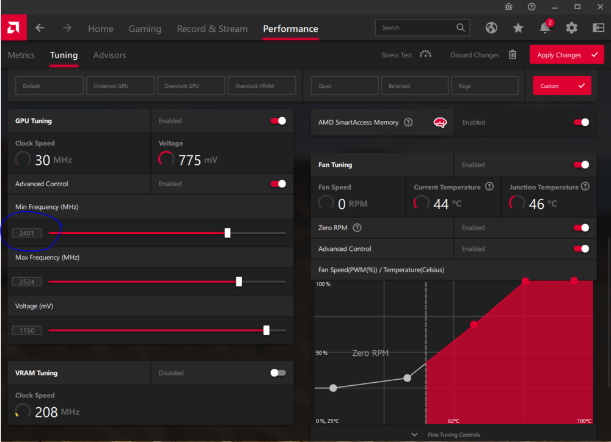Disable the GPU Tuning toggle
Image resolution: width=611 pixels, height=442 pixels.
[278, 120]
